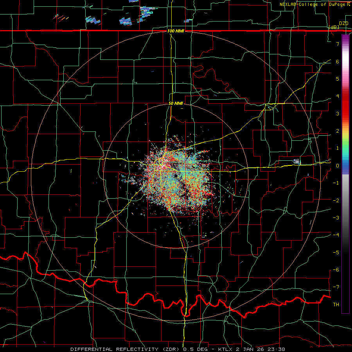This screenshot has height=352, width=352.
Task: Click the -6 value on the dB scale
Action: pyautogui.click(x=336, y=270)
